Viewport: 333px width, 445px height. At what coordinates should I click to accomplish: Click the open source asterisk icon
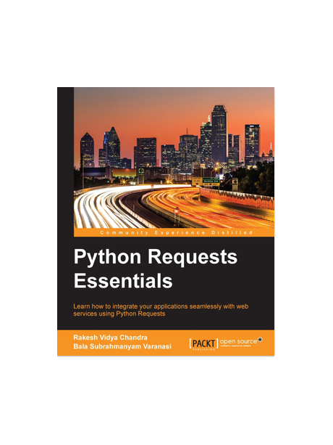[260, 340]
